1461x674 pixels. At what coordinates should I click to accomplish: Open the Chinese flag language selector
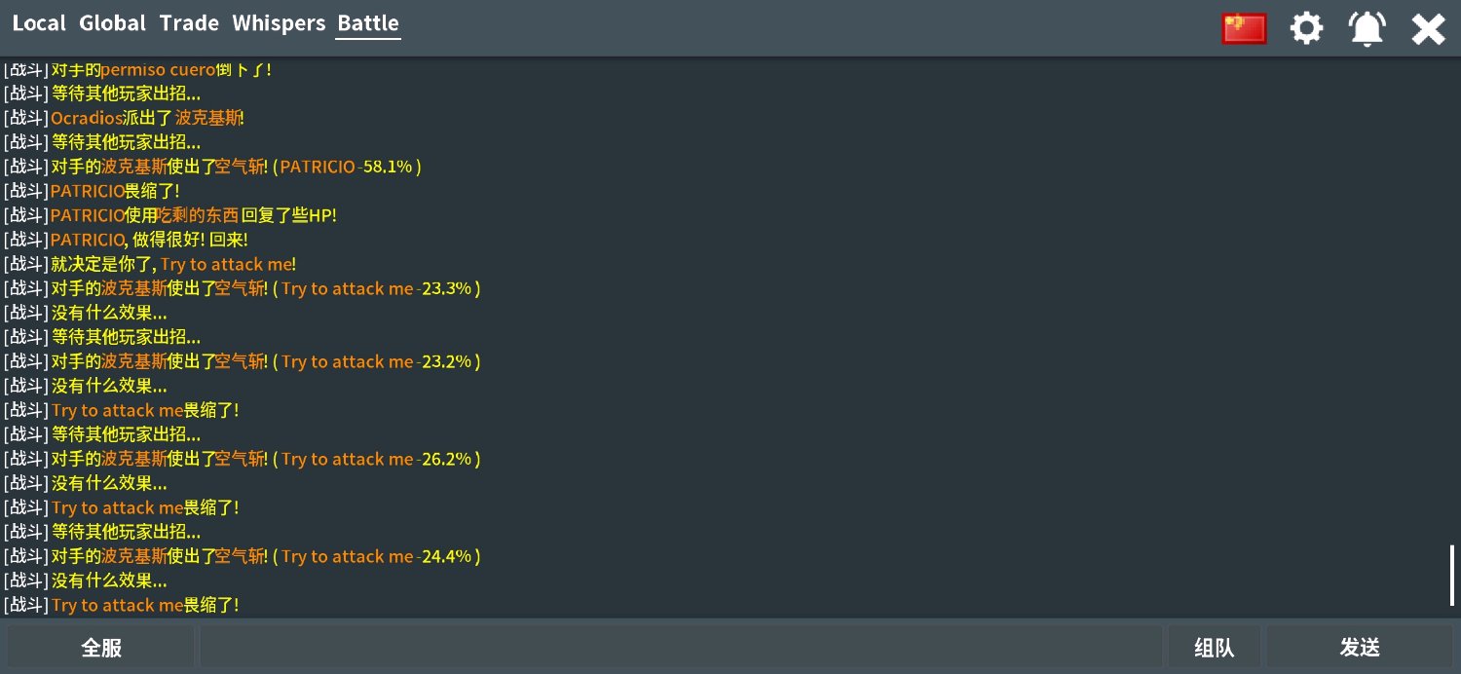1244,28
